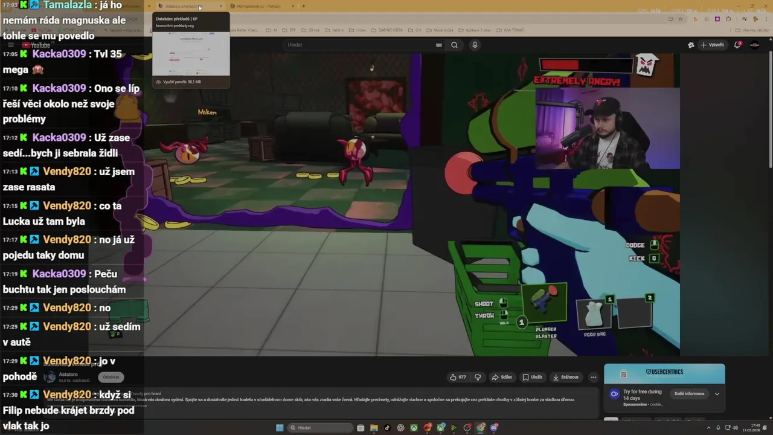
Task: Open Microsoft Store from the taskbar
Action: pos(361,428)
